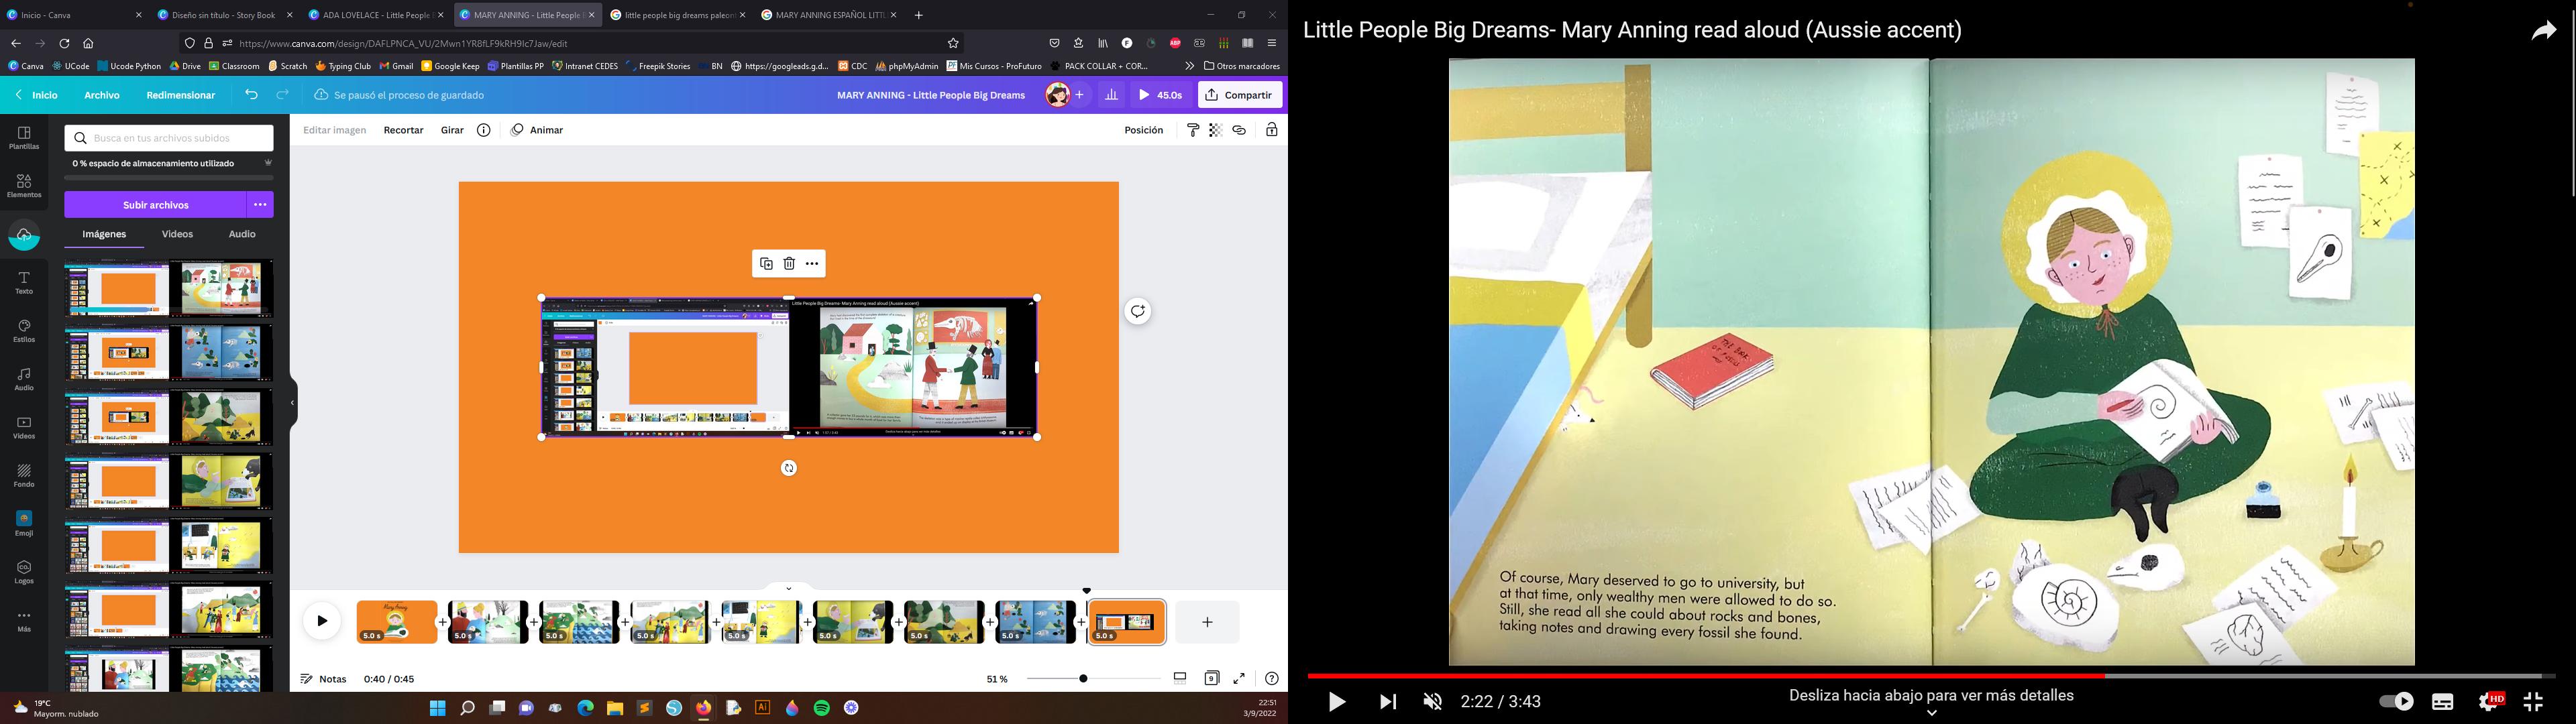Image resolution: width=2576 pixels, height=724 pixels.
Task: Click the Animar button
Action: click(x=537, y=130)
